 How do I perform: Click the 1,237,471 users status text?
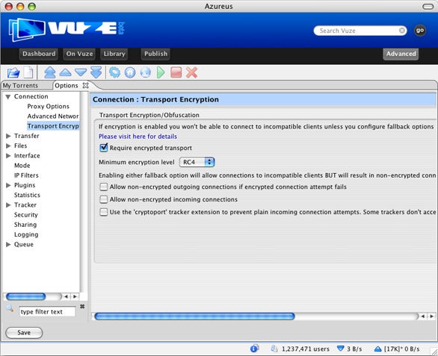(x=306, y=349)
